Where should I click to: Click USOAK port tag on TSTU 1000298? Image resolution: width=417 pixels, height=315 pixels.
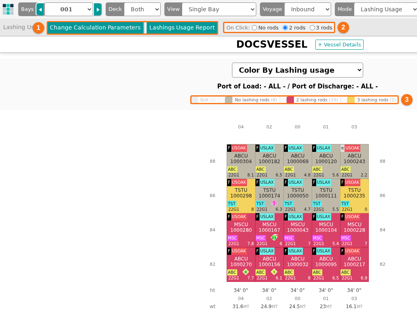point(239,182)
